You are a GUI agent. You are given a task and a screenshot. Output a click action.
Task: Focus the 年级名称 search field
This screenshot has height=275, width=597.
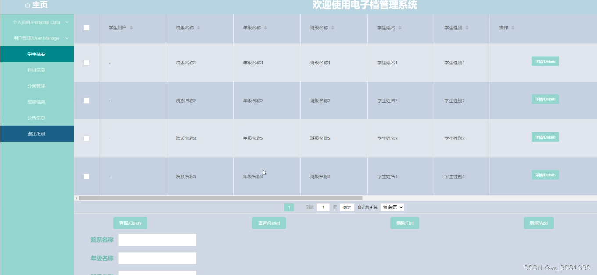[x=157, y=258]
